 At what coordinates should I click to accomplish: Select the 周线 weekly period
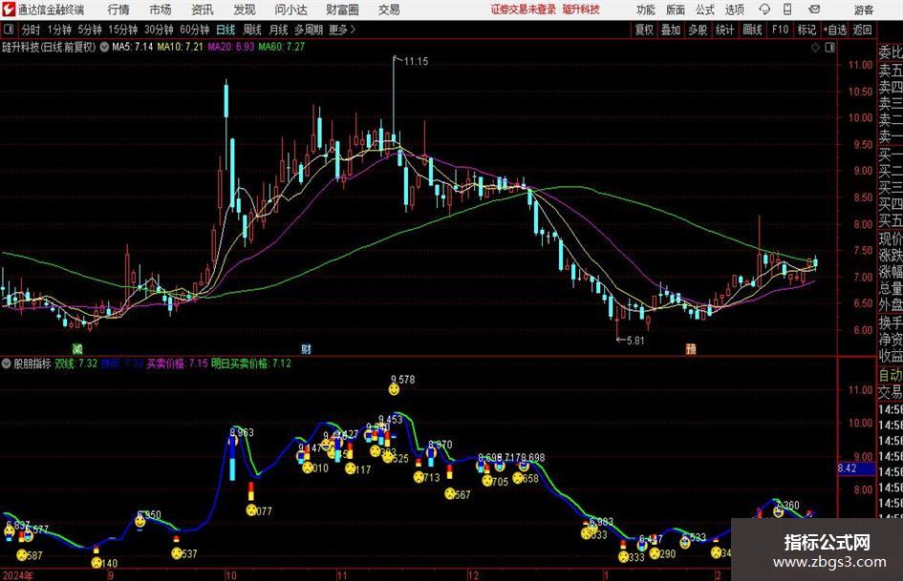coord(251,30)
